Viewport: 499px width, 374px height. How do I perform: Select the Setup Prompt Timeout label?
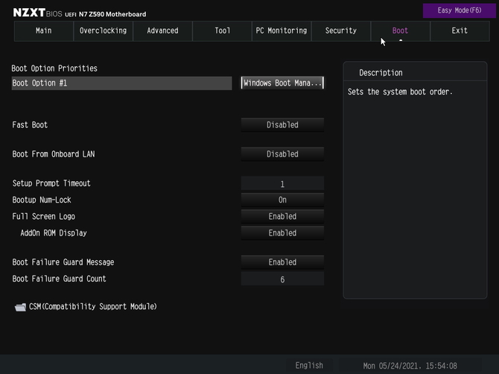click(51, 183)
